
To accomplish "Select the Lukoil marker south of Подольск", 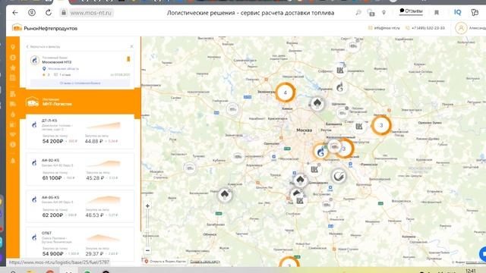I will click(x=299, y=201).
